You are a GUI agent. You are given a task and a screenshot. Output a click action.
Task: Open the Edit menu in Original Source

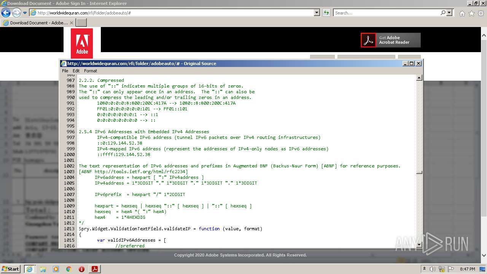tap(76, 71)
